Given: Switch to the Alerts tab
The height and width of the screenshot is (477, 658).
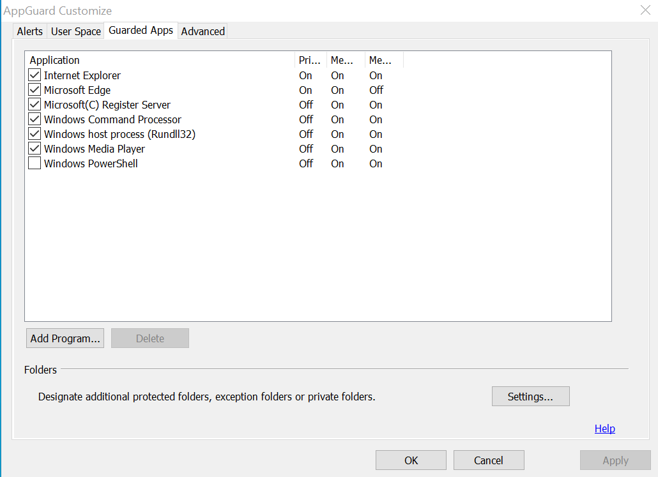Looking at the screenshot, I should point(30,31).
